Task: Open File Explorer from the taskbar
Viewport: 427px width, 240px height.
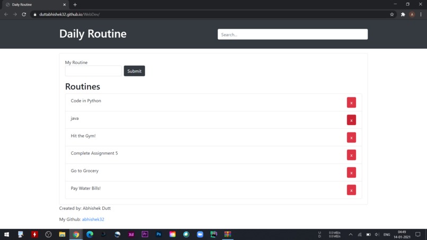Action: tap(62, 234)
